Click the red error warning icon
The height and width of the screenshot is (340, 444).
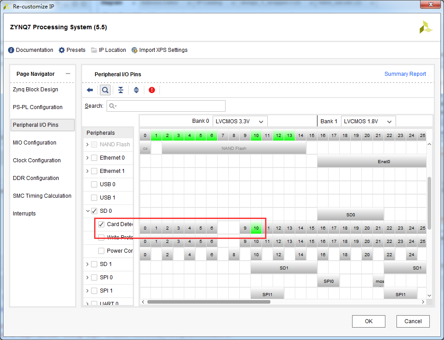[x=152, y=90]
